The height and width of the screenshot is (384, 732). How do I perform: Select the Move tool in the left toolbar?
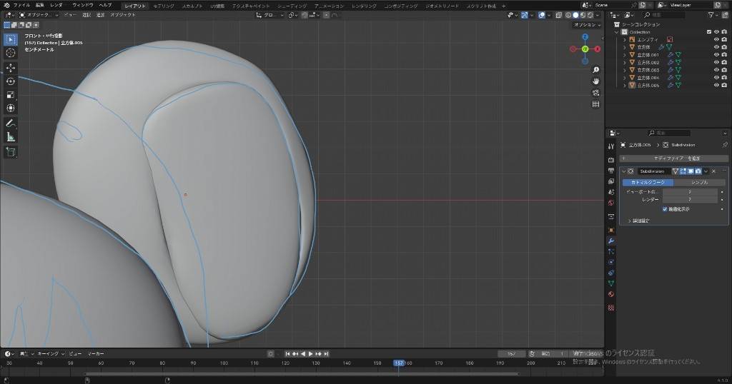point(11,68)
